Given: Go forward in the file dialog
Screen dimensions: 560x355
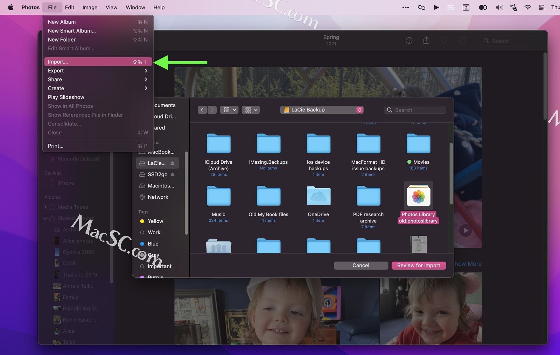Looking at the screenshot, I should click(x=212, y=110).
